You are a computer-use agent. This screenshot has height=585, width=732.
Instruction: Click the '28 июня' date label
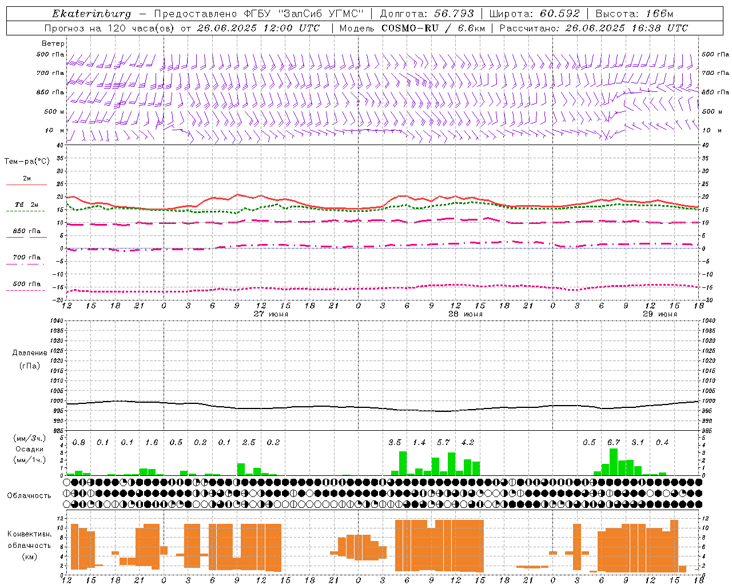pyautogui.click(x=466, y=314)
